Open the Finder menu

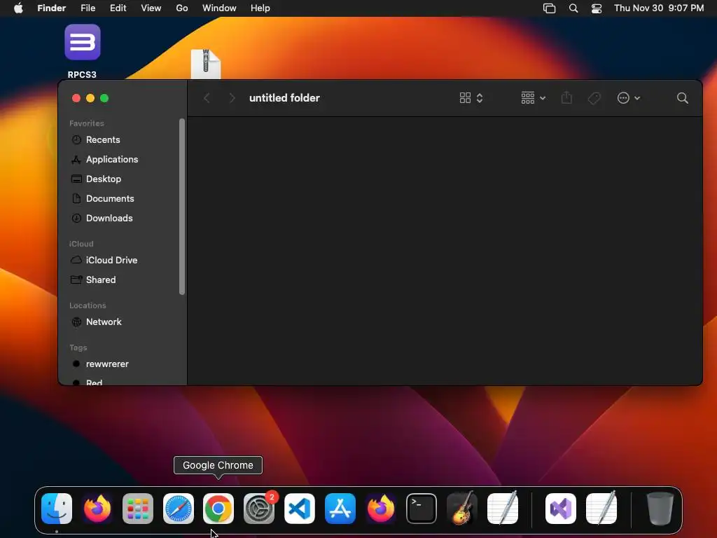pos(51,8)
